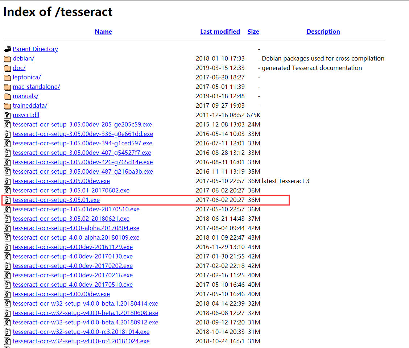
Task: Click the binary icon beside 3.05.02-20180621.exe
Action: point(7,219)
